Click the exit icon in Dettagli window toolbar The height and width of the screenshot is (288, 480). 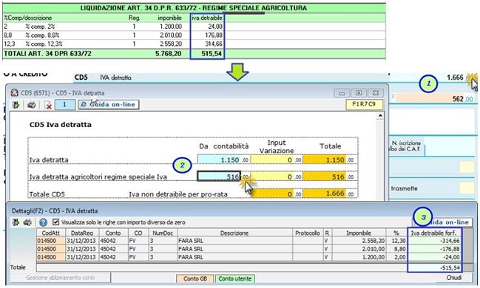click(x=16, y=222)
